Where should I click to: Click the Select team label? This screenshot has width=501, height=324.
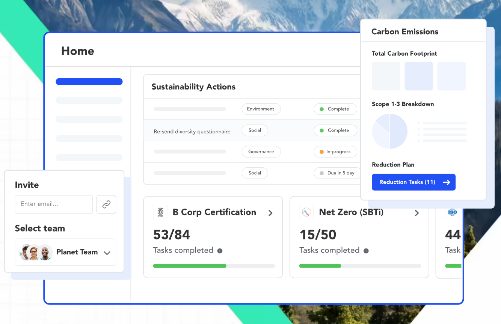tap(40, 229)
